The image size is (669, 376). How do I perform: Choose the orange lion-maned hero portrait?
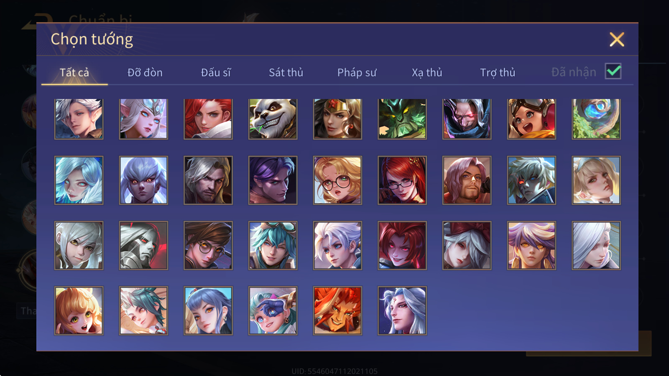(337, 310)
